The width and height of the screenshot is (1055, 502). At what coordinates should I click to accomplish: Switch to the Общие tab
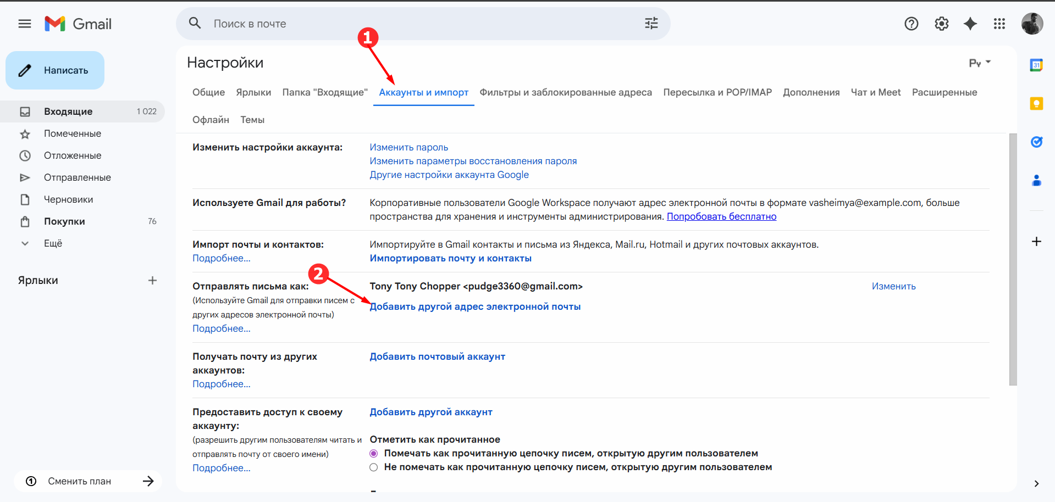pyautogui.click(x=208, y=92)
